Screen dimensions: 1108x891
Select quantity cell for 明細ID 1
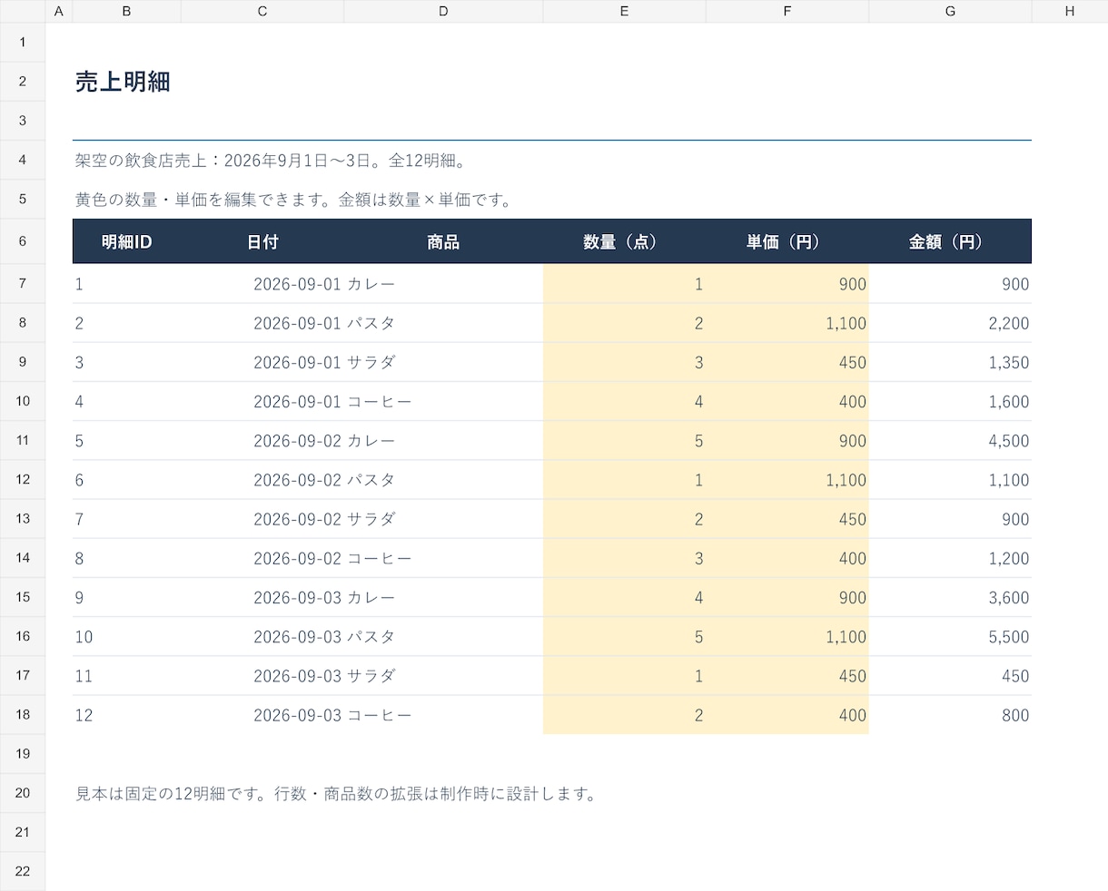coord(624,284)
